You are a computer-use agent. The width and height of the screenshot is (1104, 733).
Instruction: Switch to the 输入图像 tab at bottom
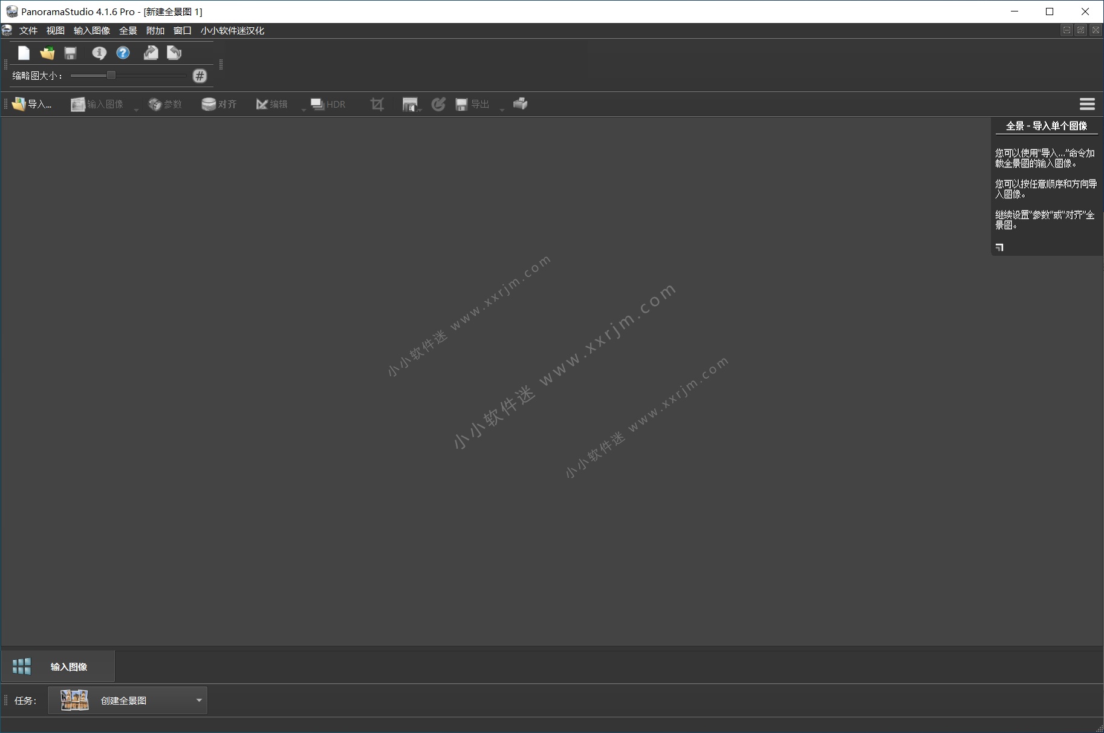tap(68, 666)
